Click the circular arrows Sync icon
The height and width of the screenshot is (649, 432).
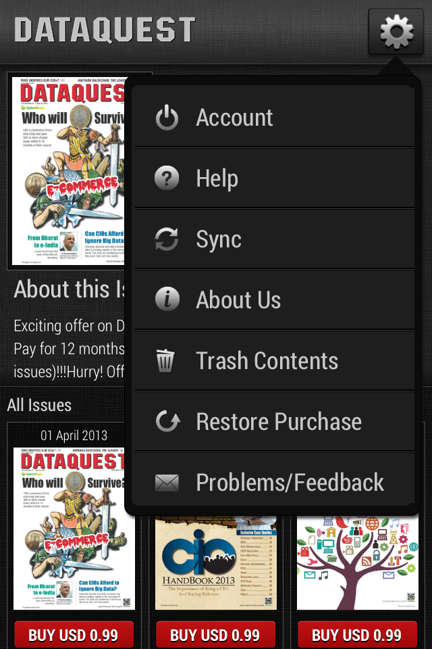[167, 239]
